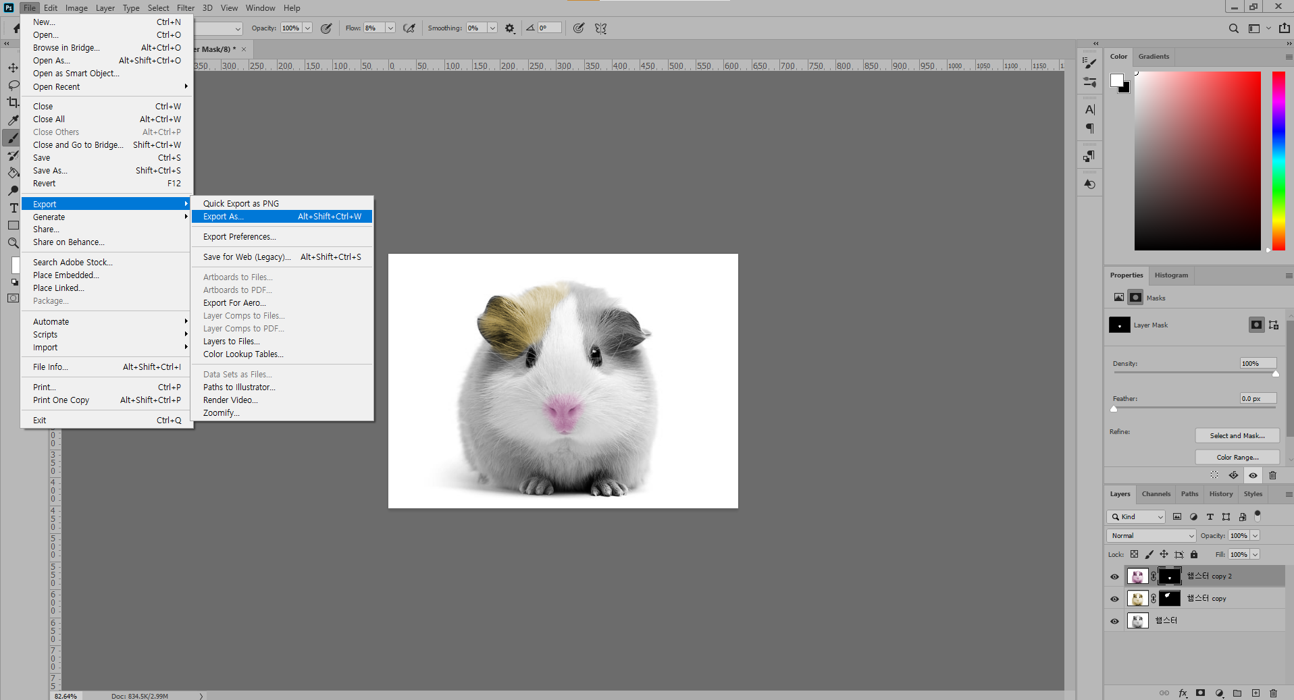The width and height of the screenshot is (1294, 700).
Task: Hide the bottom 햄스터 layer
Action: [1114, 621]
